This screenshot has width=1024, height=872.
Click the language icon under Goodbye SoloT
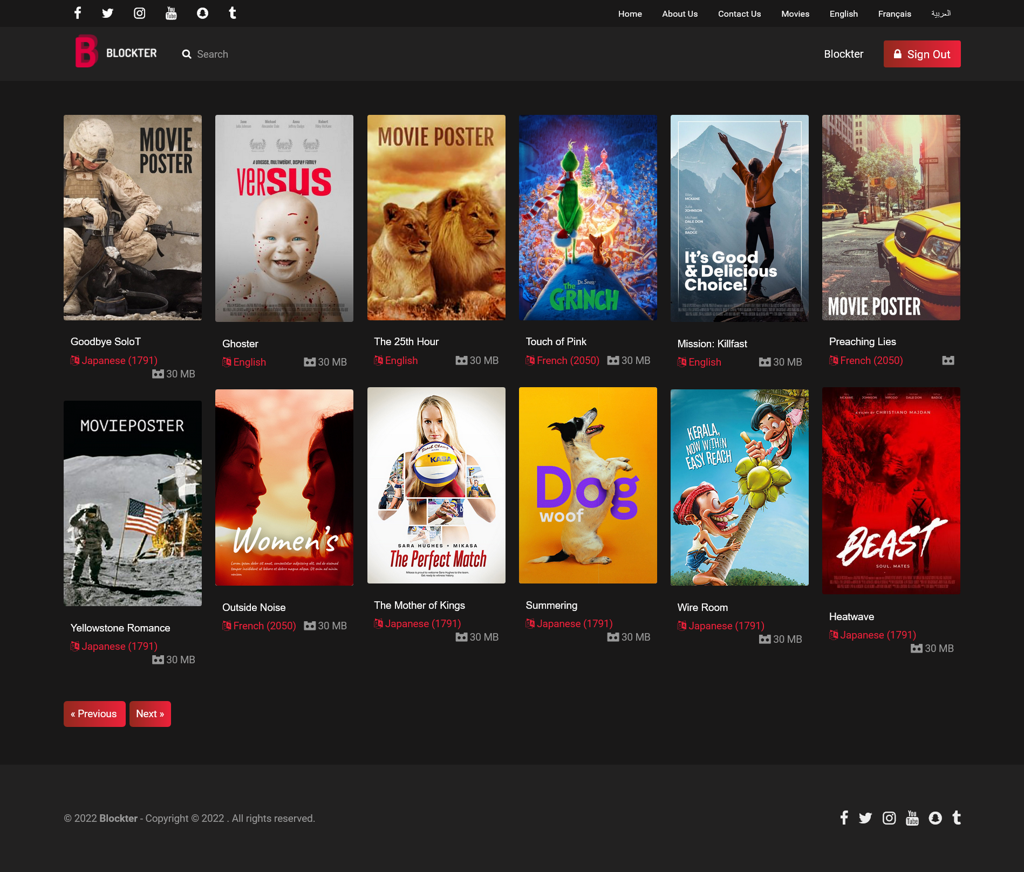(x=75, y=360)
